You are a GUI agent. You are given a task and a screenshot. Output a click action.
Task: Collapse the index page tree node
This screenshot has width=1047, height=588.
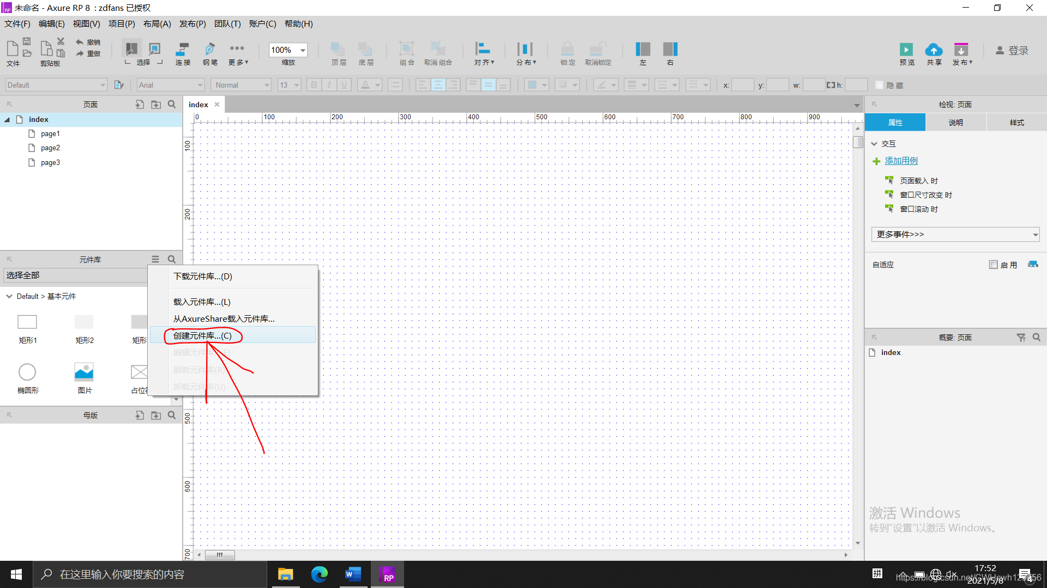7,120
